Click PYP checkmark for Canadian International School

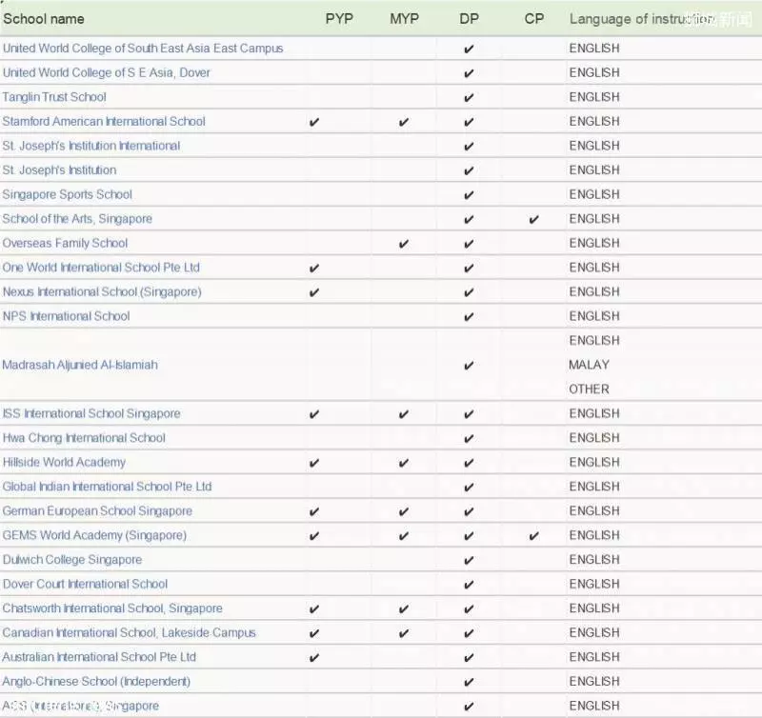tap(314, 633)
